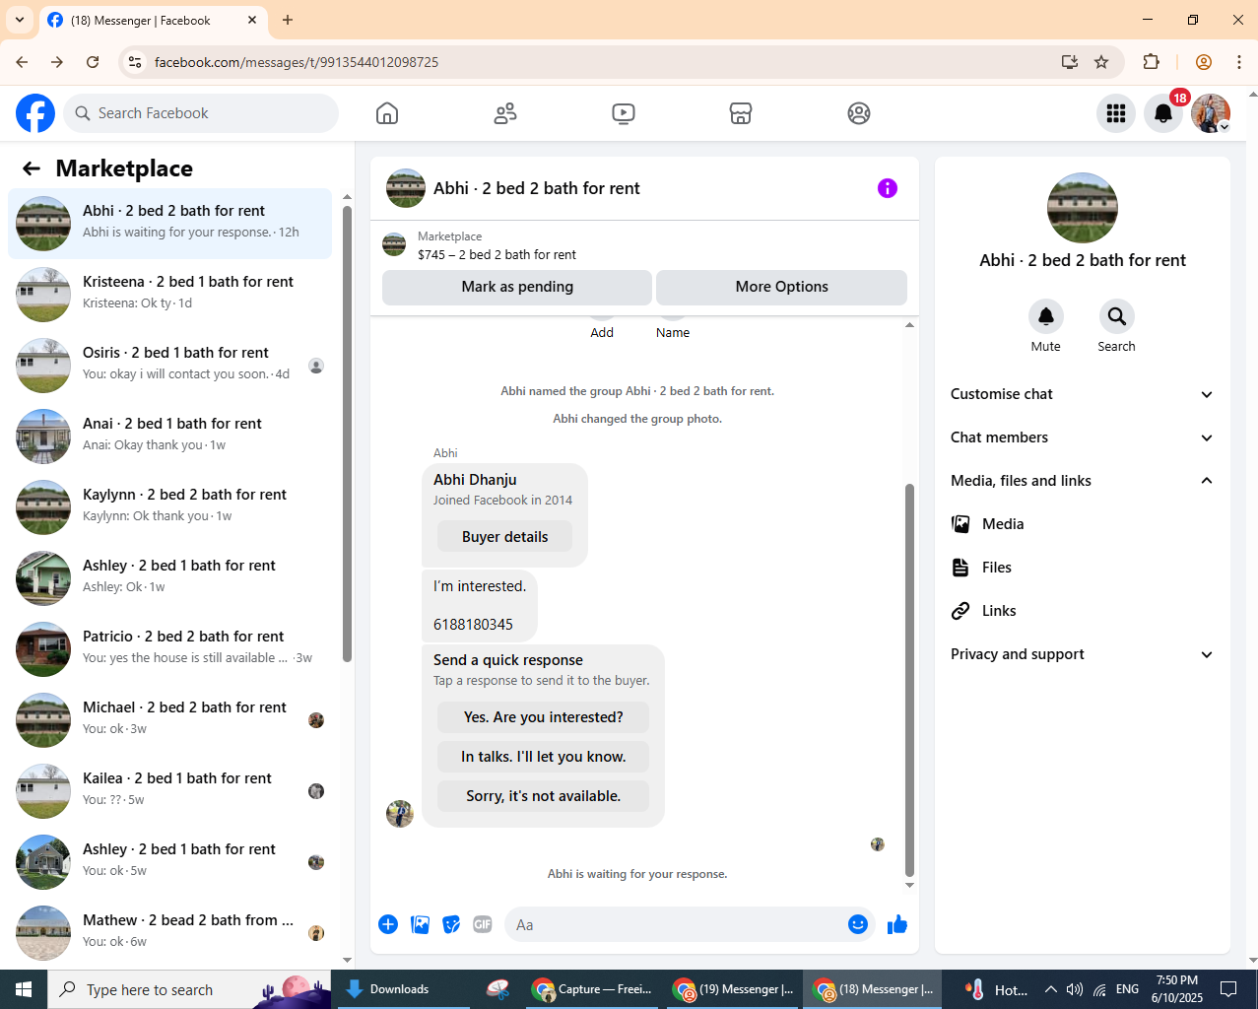Image resolution: width=1258 pixels, height=1009 pixels.
Task: Open the Marketplace tab icon
Action: tap(741, 113)
